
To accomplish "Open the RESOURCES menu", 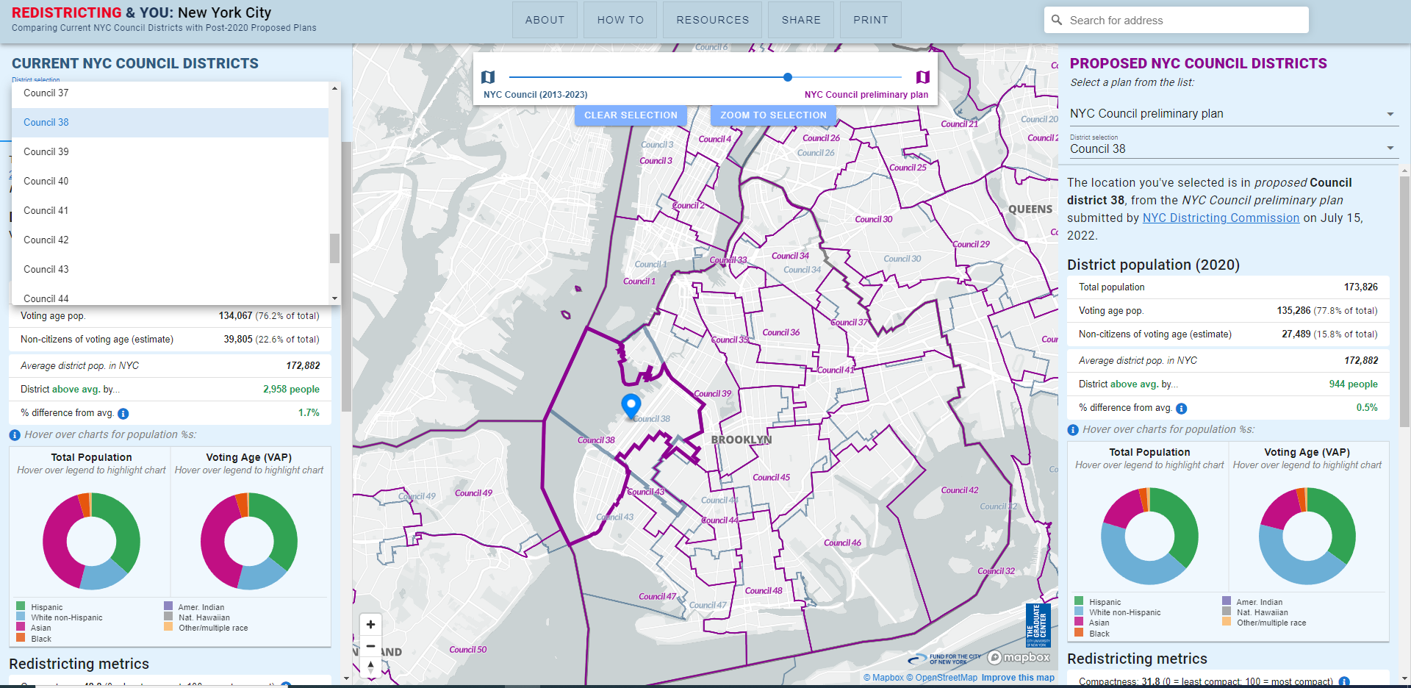I will click(711, 20).
